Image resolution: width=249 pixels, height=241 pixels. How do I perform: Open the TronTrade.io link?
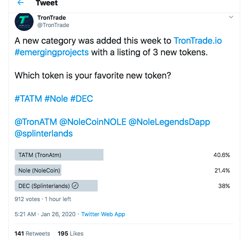pyautogui.click(x=198, y=41)
